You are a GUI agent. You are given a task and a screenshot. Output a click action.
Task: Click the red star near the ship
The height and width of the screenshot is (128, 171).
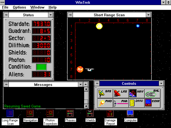pyautogui.click(x=80, y=69)
